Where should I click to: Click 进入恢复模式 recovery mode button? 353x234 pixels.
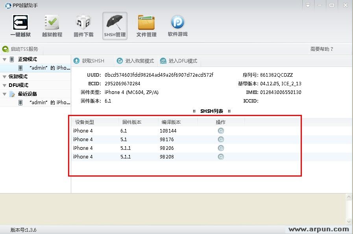[135, 61]
